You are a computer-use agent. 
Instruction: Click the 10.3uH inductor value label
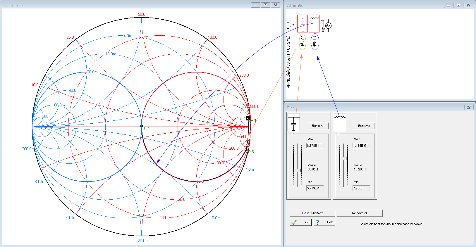click(x=315, y=42)
